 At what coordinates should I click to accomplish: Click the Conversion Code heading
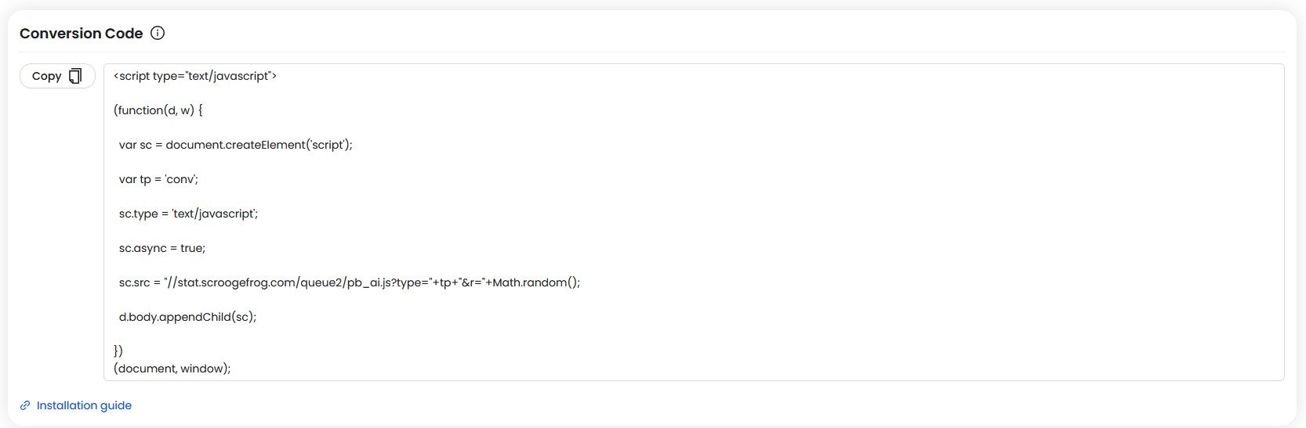81,34
